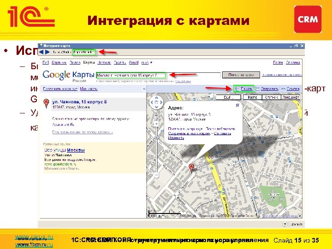Click the terms of use link below the map
The height and width of the screenshot is (249, 332).
(280, 216)
